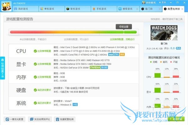Viewport: 188px width, 125px height.
Task: Click the red 不能 legend item
Action: coord(174,62)
